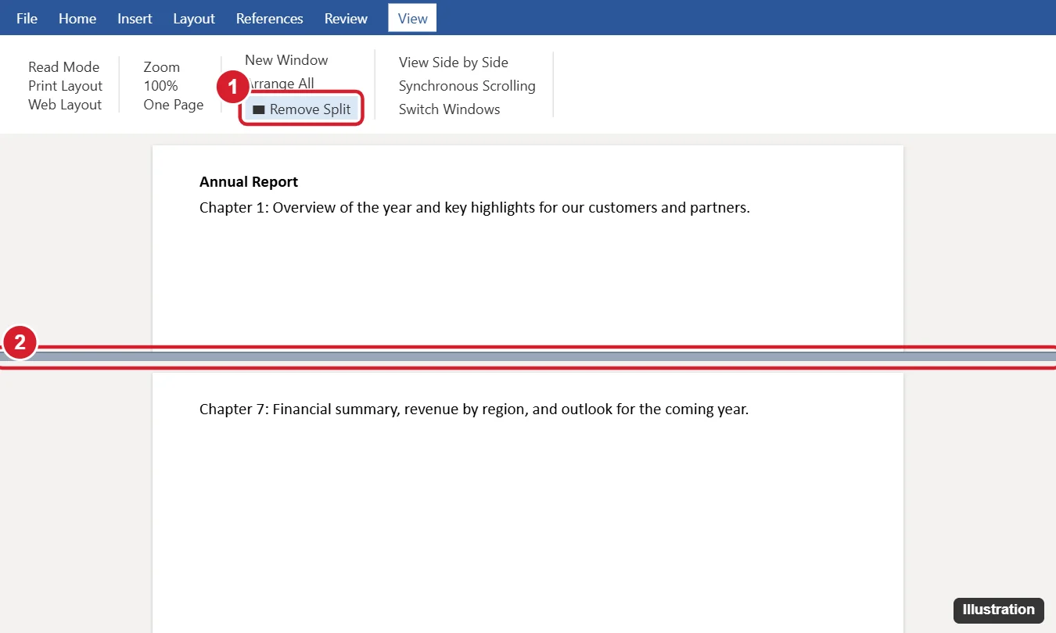
Task: Click the Chapter 1 overview line
Action: pos(475,208)
